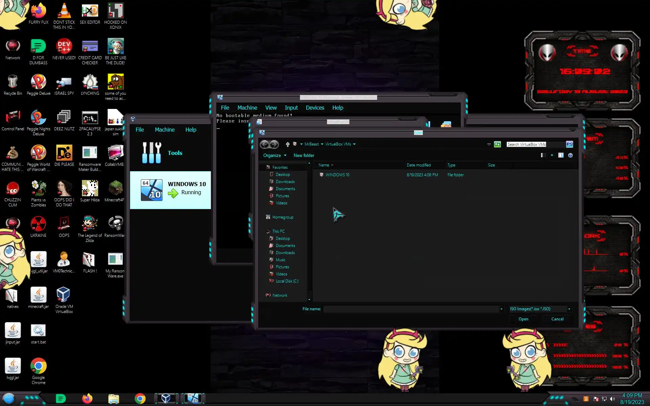Open the Machine menu in VirtualBox Manager
650x406 pixels.
point(165,130)
